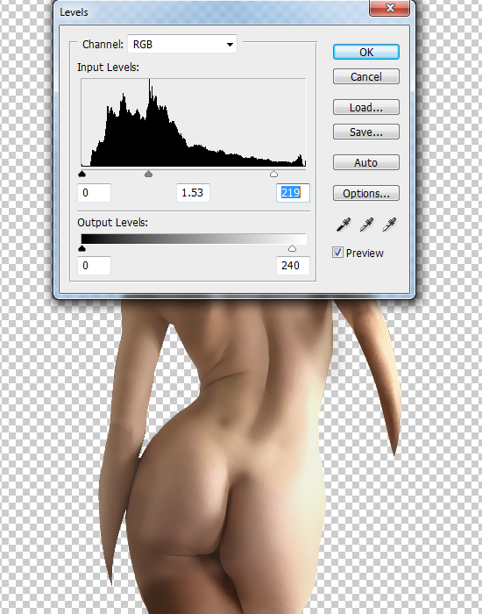This screenshot has width=482, height=614.
Task: Focus the output 240 value field
Action: tap(293, 266)
